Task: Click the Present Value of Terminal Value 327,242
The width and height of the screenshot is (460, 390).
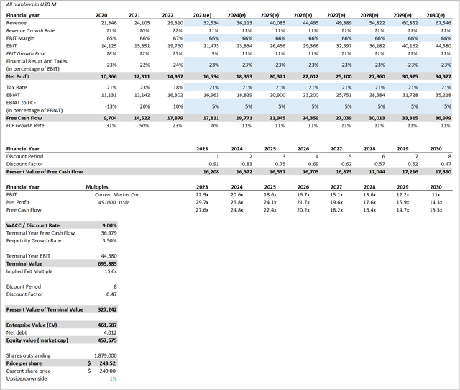Action: click(105, 309)
